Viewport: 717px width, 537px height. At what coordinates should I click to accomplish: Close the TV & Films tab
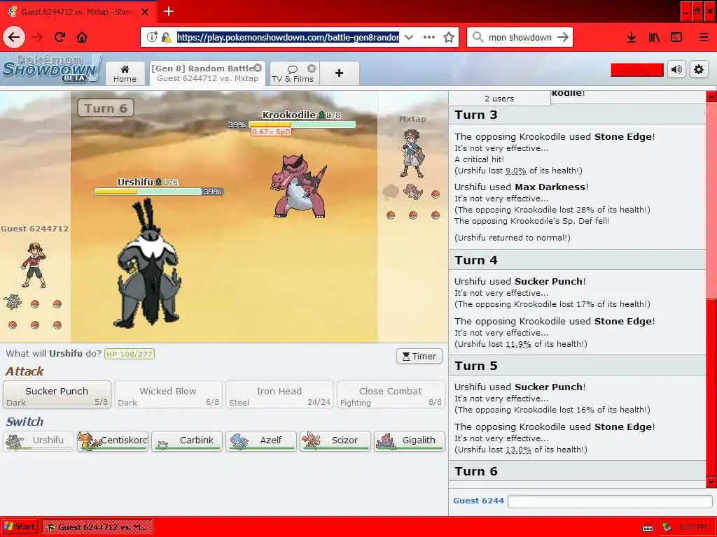point(312,68)
